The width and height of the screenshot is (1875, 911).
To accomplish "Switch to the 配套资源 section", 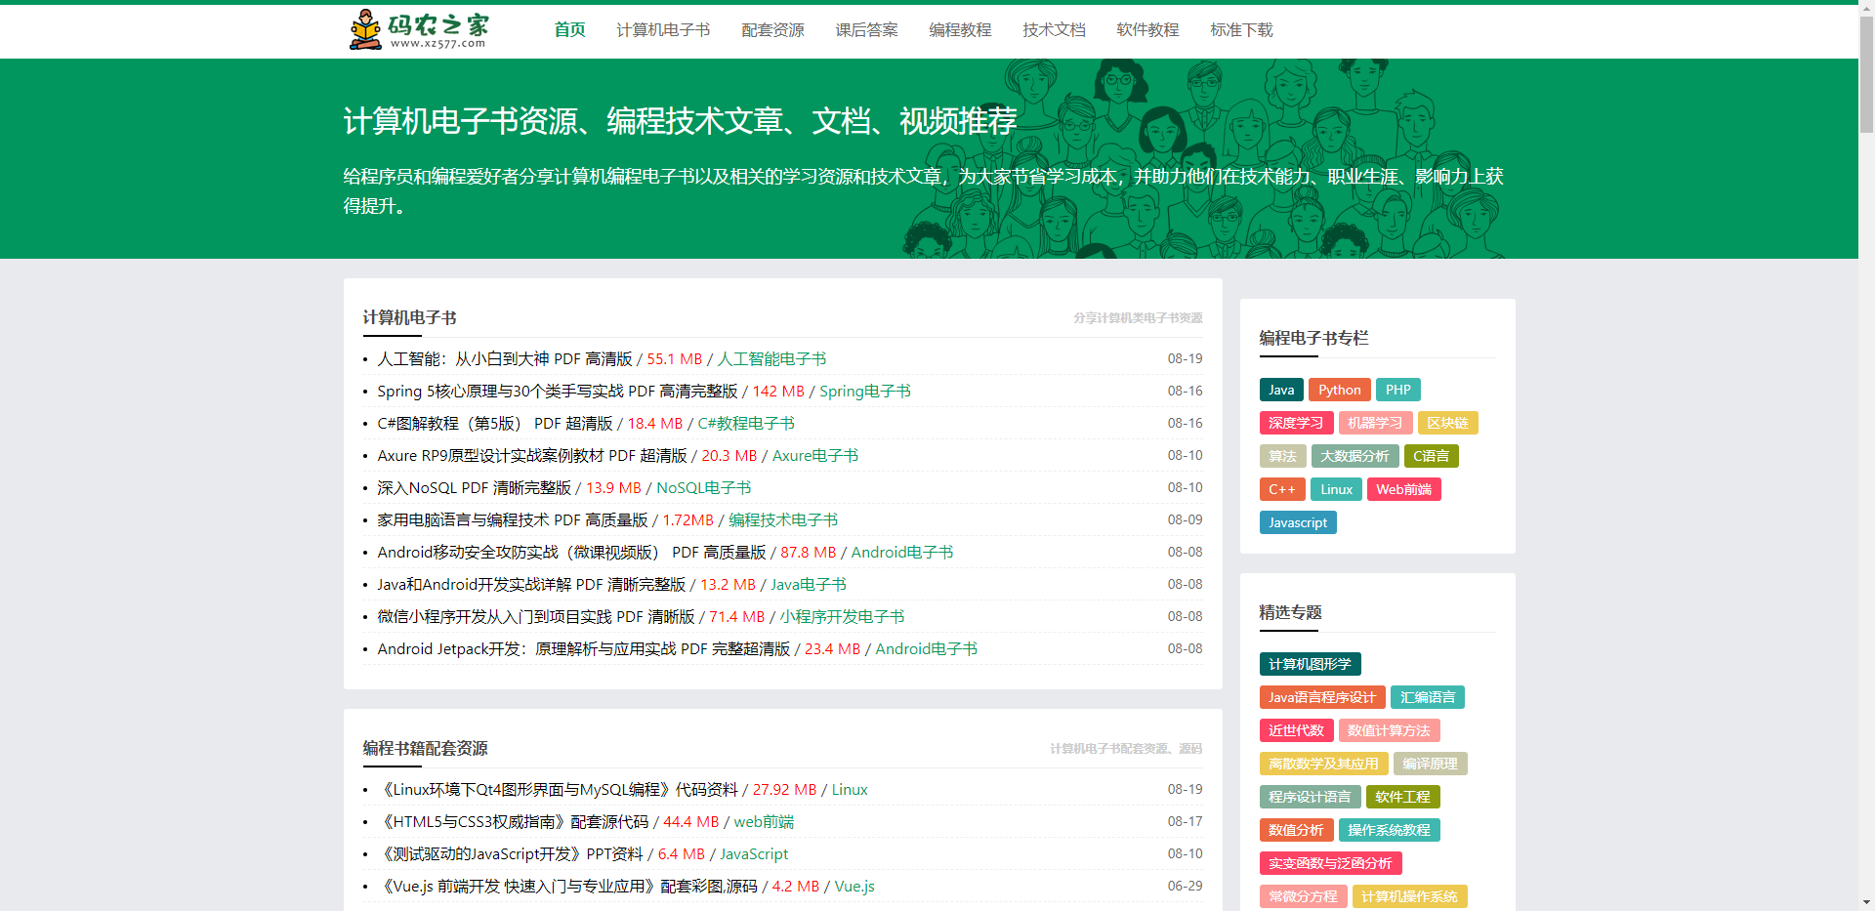I will click(x=772, y=30).
